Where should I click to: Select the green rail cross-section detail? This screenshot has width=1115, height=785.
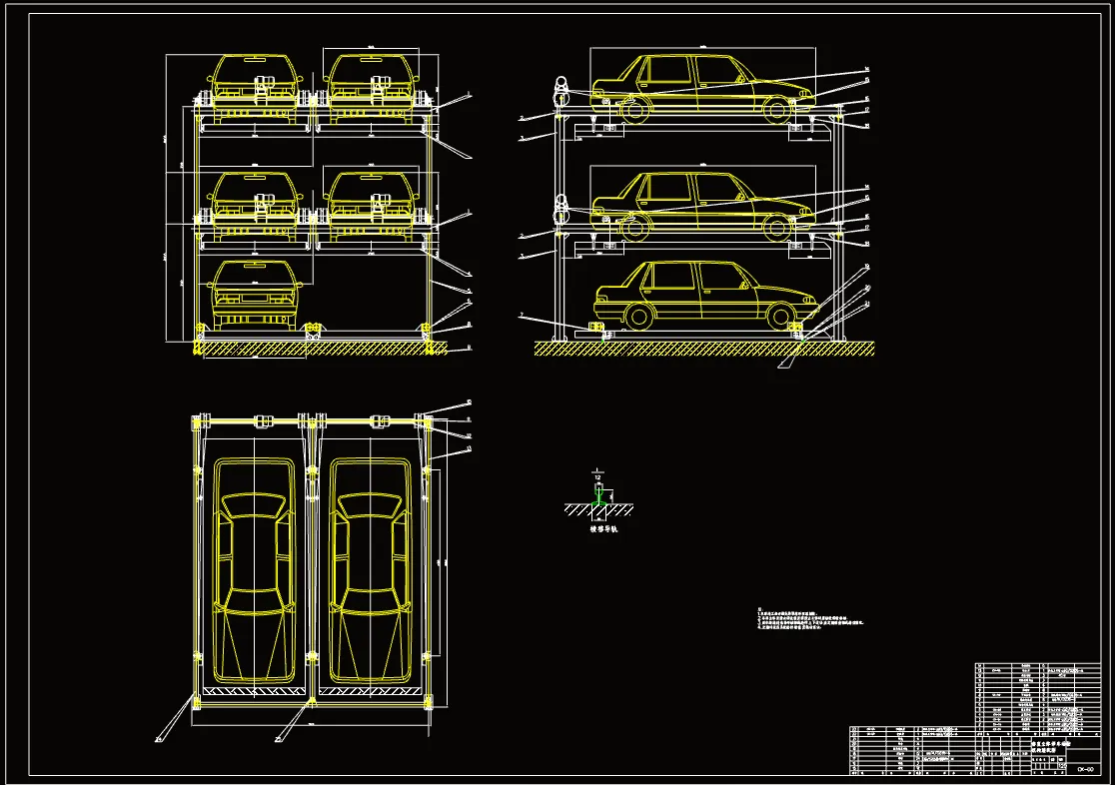pyautogui.click(x=598, y=497)
